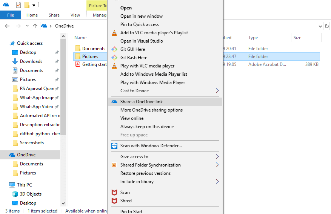Select Downloads in Quick access
Viewport: 331px width, 214px height.
pyautogui.click(x=31, y=61)
